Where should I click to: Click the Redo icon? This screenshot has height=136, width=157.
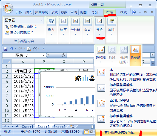point(20,49)
